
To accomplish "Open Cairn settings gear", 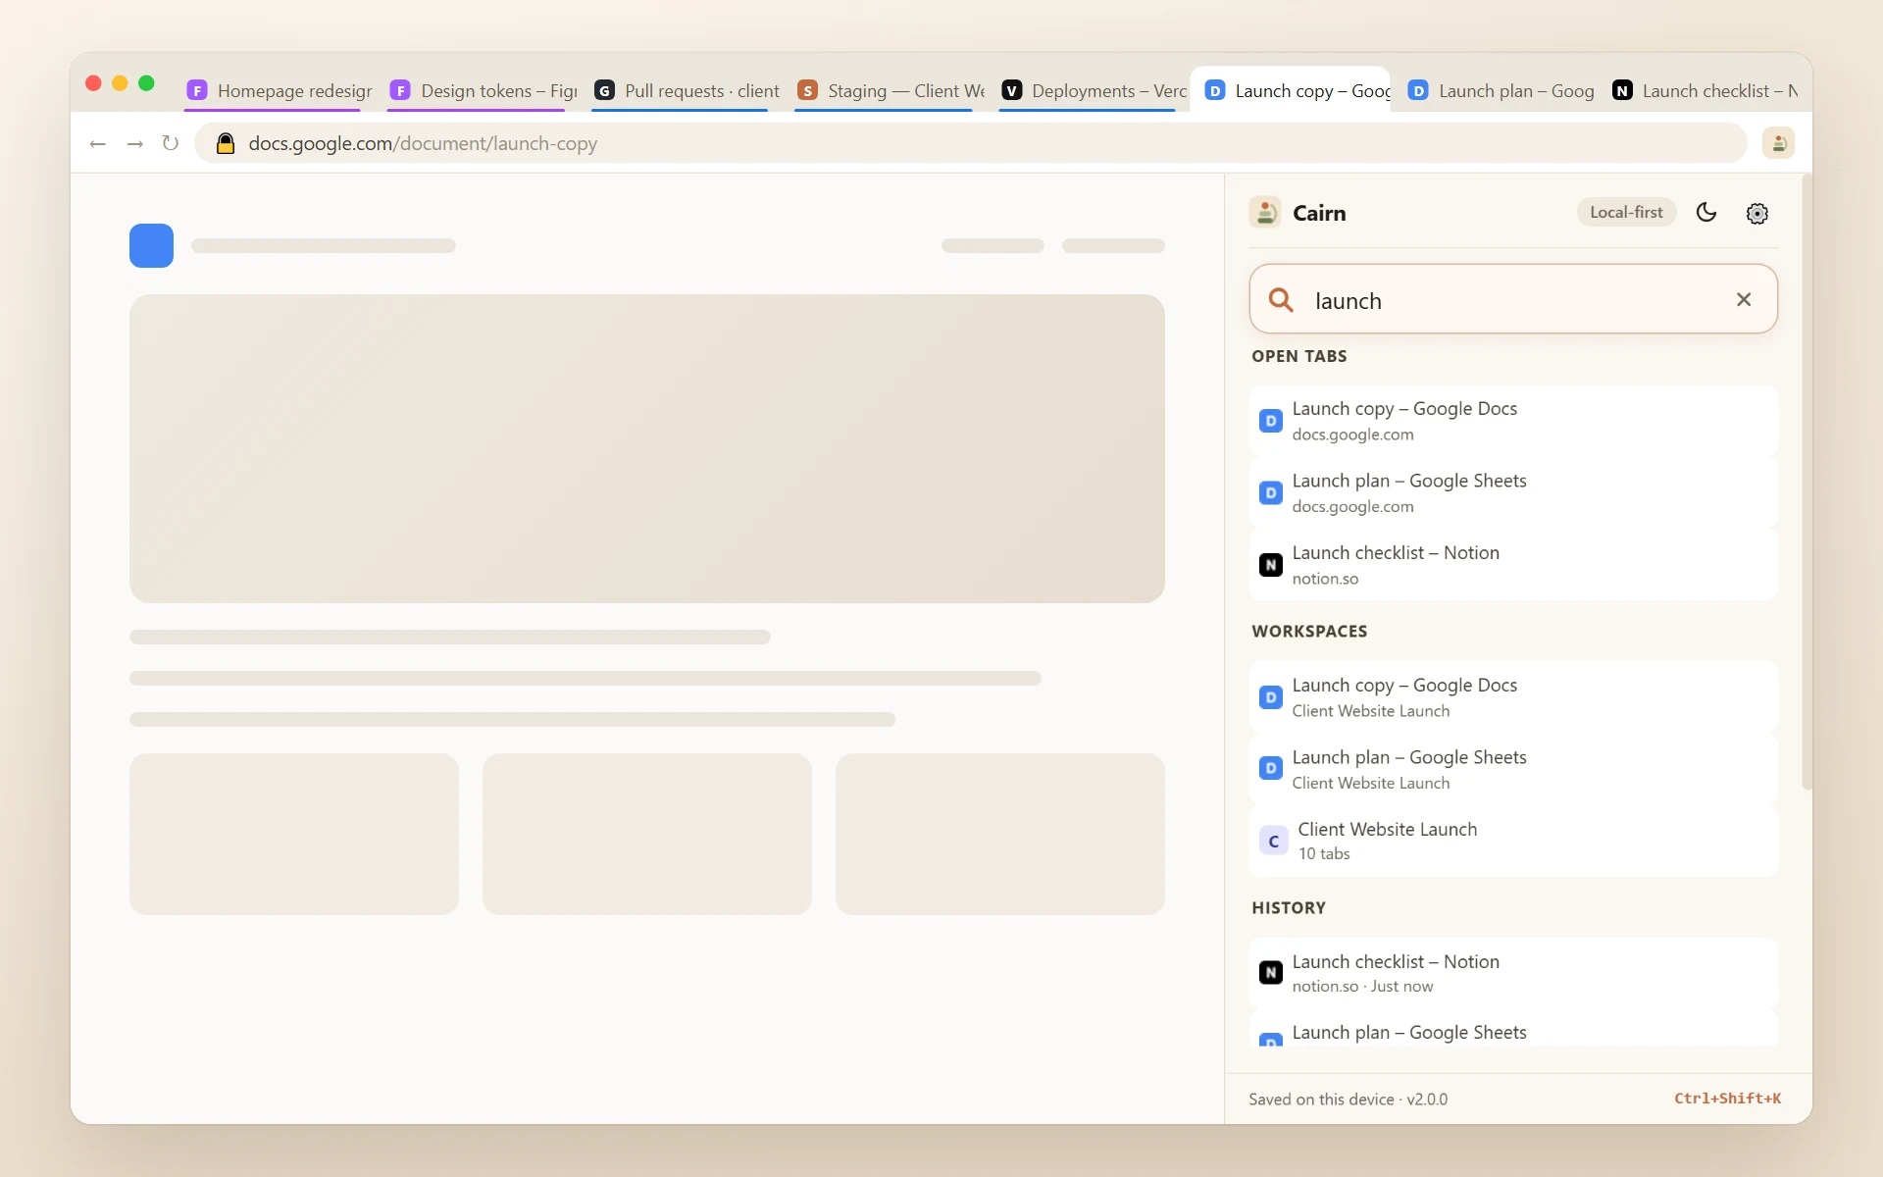I will coord(1757,213).
